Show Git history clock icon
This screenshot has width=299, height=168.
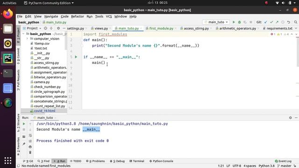(x=283, y=22)
